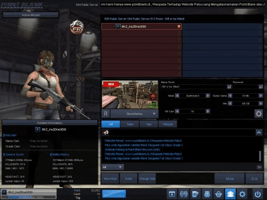Open the shop basket icon

[x=218, y=194]
